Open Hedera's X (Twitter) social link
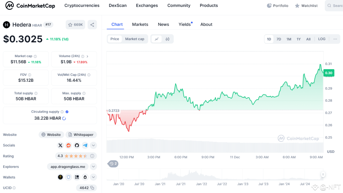 coord(60,145)
